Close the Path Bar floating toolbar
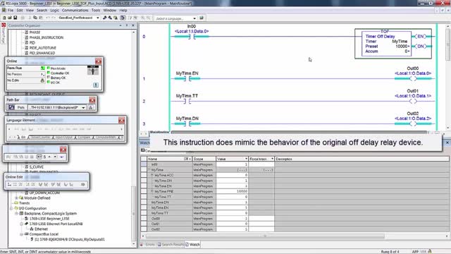 coord(92,100)
